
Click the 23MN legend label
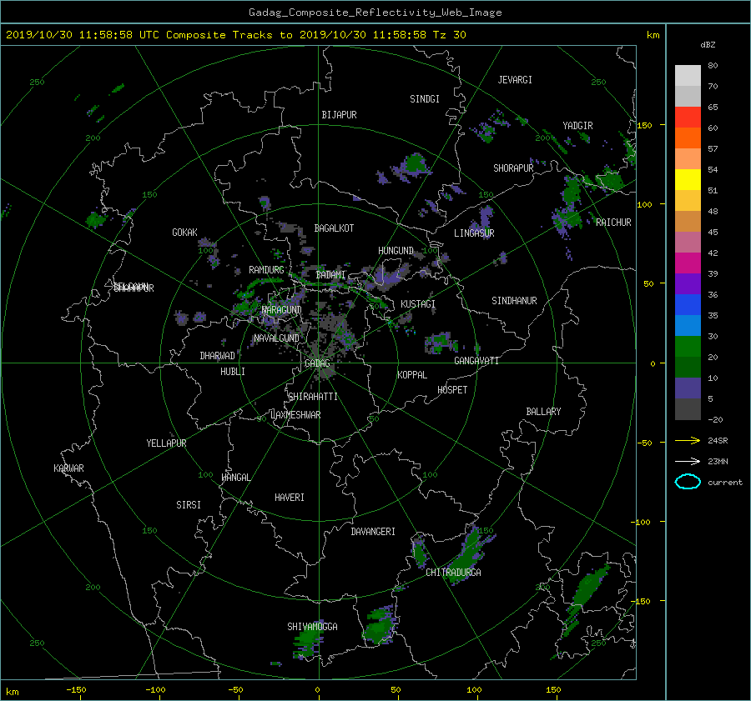coord(718,462)
